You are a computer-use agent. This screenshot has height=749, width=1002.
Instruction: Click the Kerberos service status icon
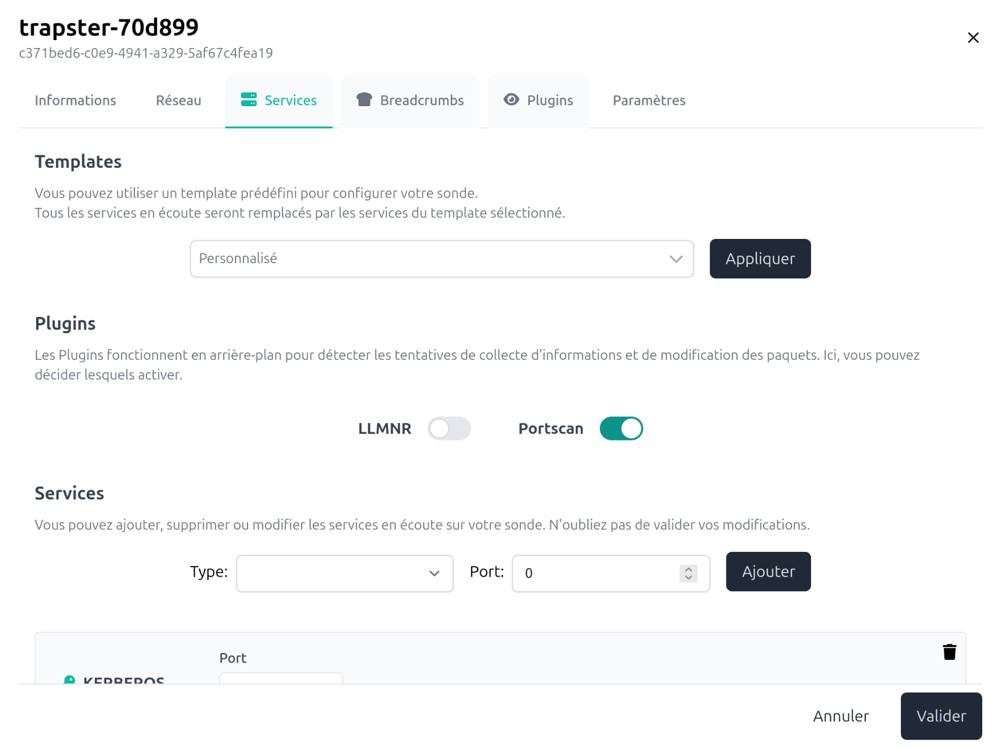click(x=69, y=680)
